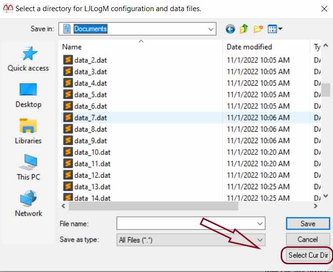Expand the Save in location dropdown
This screenshot has height=272, width=333.
pos(211,29)
